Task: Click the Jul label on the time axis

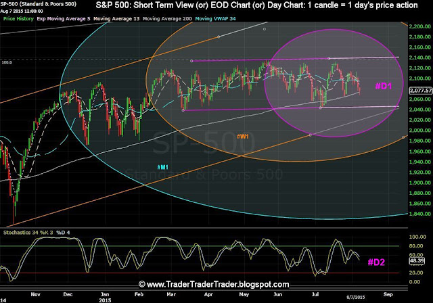Action: coord(315,294)
